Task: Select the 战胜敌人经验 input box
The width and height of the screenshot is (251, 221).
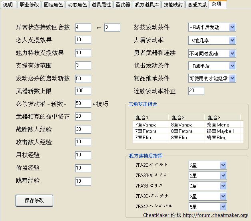Action: (83, 129)
